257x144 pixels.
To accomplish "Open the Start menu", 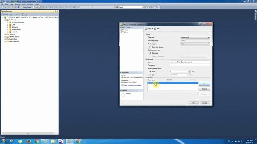I will [x=4, y=141].
